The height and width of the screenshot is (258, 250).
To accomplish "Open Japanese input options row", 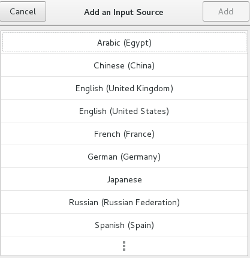I will [x=124, y=179].
